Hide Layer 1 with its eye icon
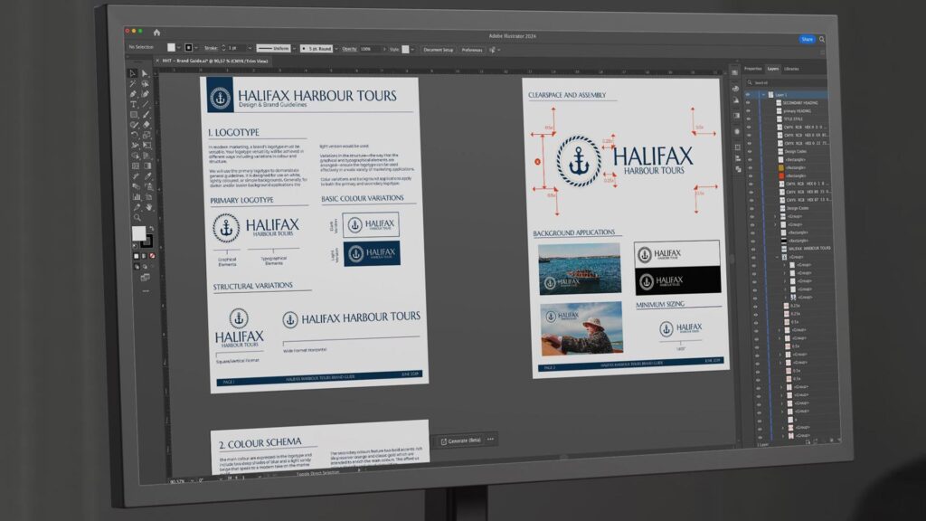Screen dimensions: 926x521 click(x=748, y=94)
